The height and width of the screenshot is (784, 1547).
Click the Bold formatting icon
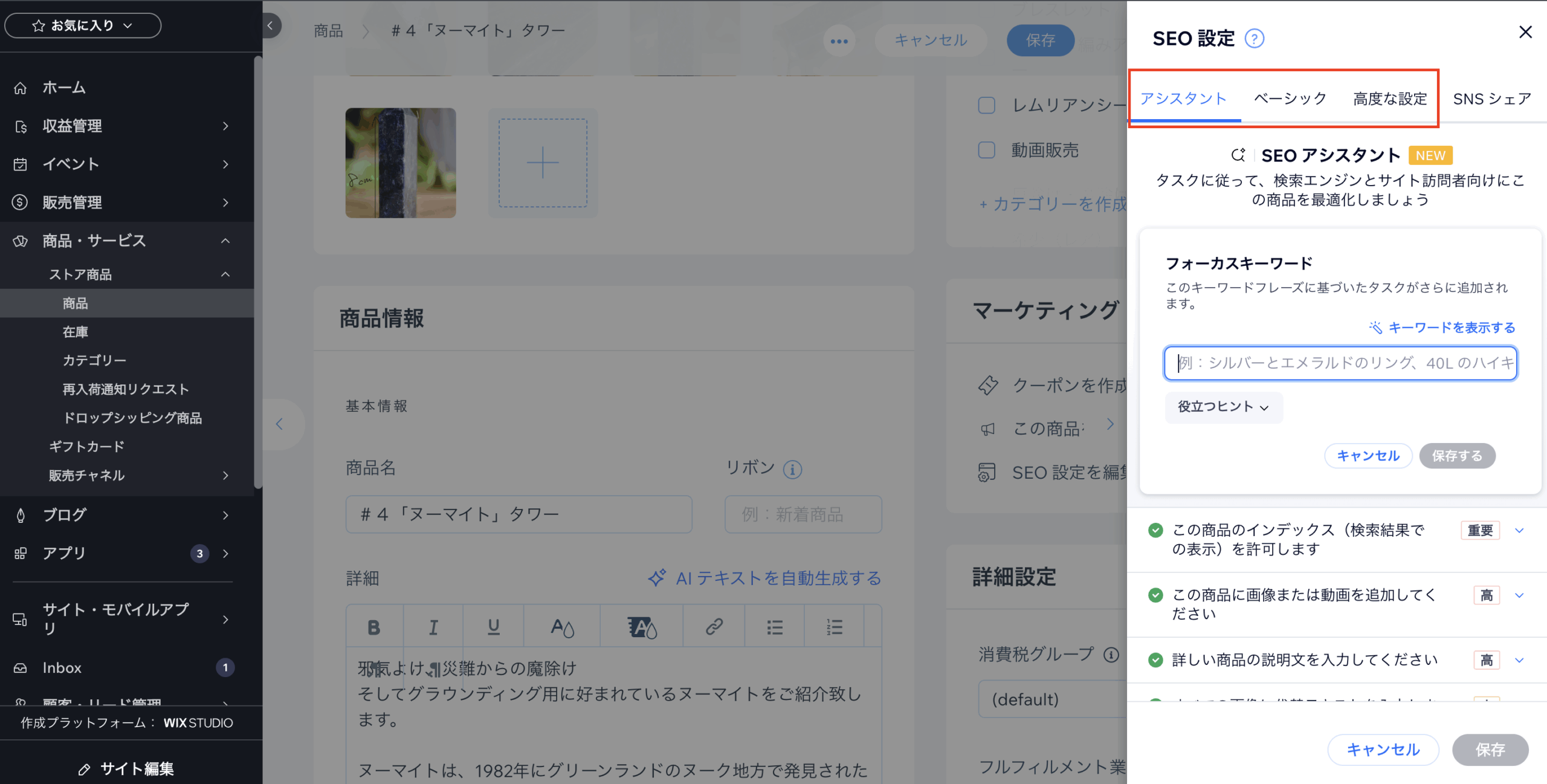pos(373,627)
